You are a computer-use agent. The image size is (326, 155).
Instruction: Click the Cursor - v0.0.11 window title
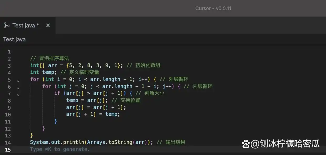point(213,8)
